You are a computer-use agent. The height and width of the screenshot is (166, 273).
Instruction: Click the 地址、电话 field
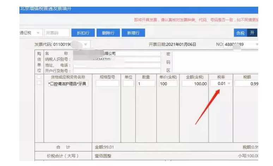click(117, 65)
